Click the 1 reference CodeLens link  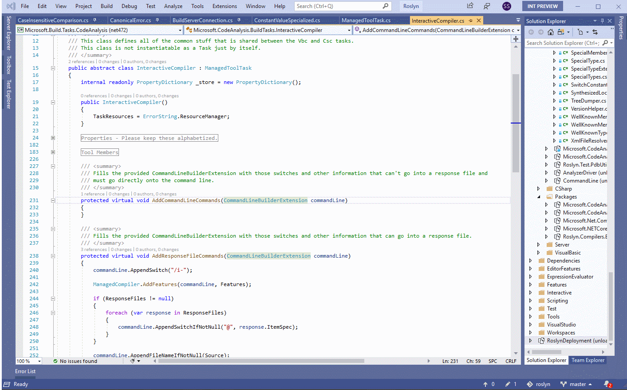pos(92,193)
